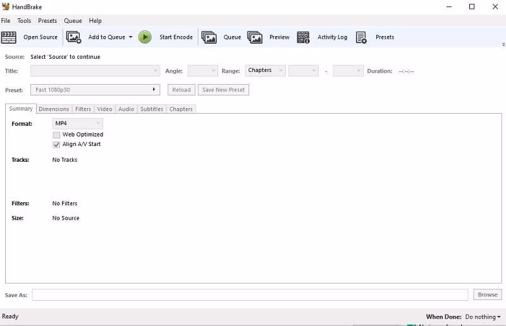Viewport: 506px width, 326px height.
Task: Open the start chapter dropdown
Action: pos(304,71)
